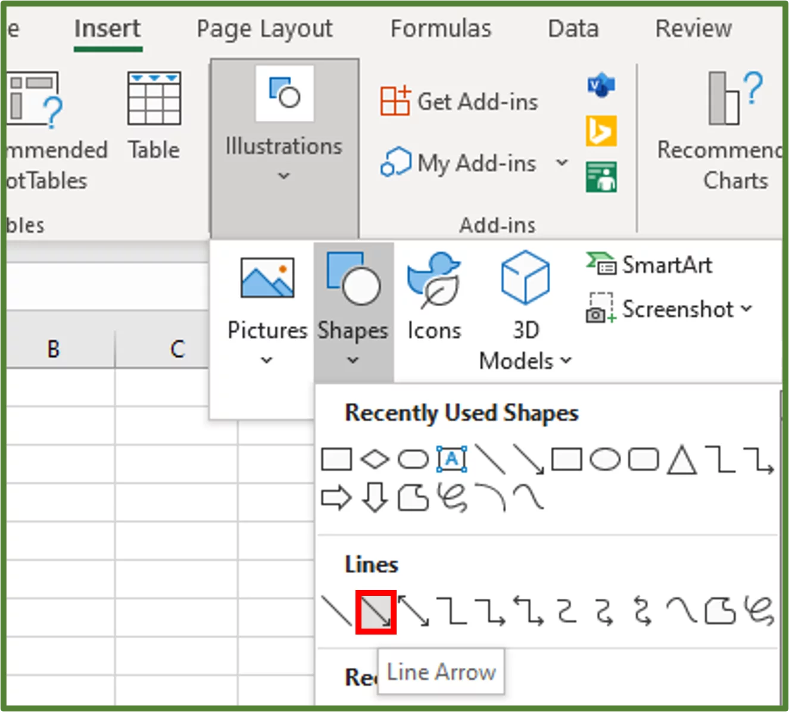Switch to the Page Layout tab
789x712 pixels.
pos(264,29)
